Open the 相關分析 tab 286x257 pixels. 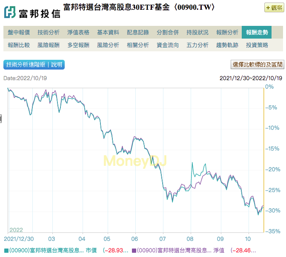(138, 45)
